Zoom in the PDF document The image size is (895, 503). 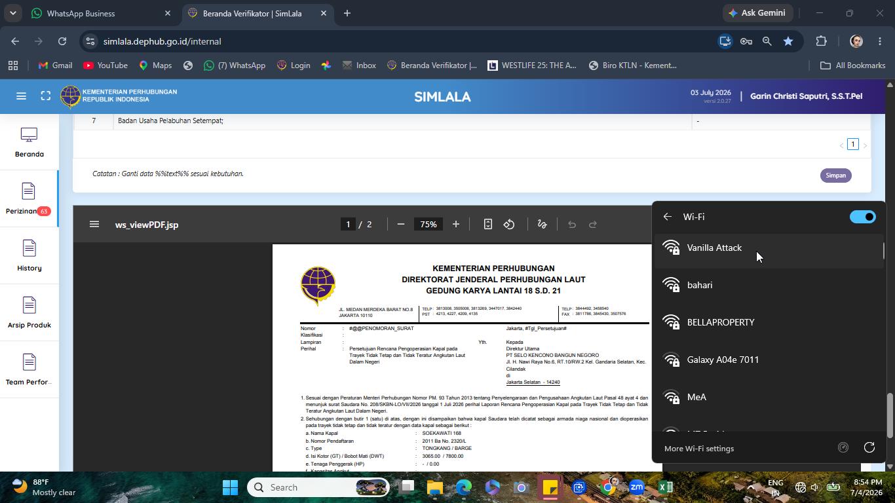coord(456,225)
